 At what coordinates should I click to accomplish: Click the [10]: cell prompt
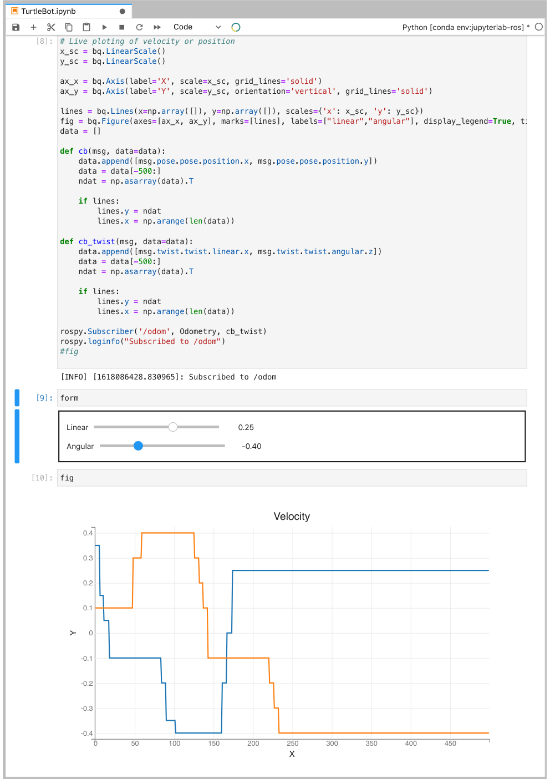point(42,478)
